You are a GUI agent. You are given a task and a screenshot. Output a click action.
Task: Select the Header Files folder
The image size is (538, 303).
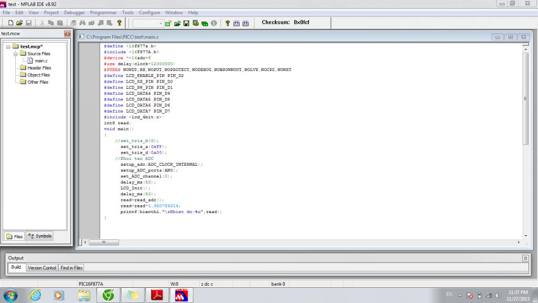[39, 68]
